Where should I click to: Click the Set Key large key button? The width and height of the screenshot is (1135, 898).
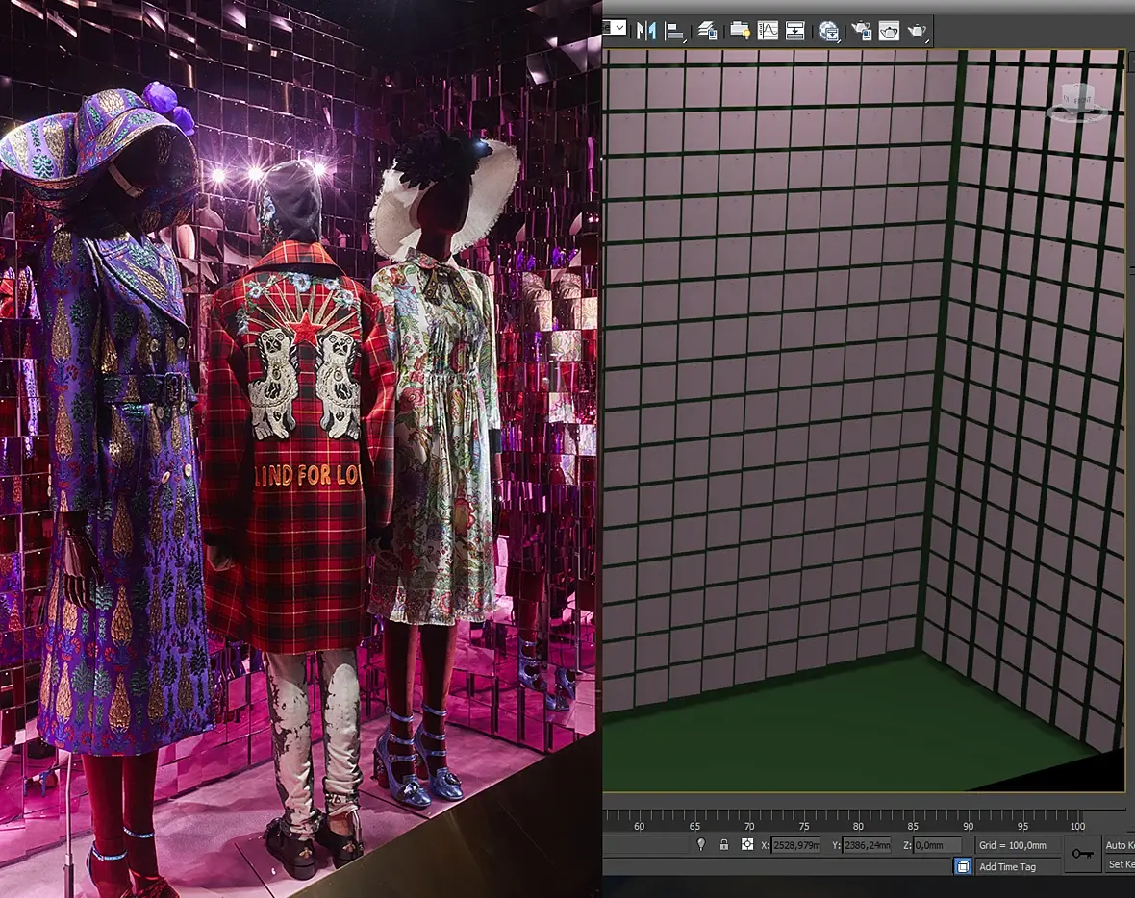click(x=1083, y=854)
